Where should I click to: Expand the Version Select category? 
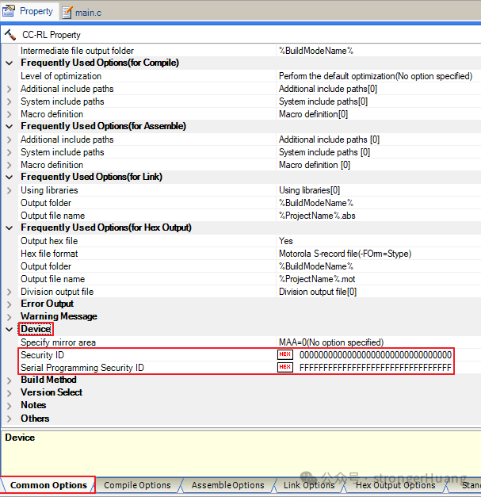(x=10, y=393)
